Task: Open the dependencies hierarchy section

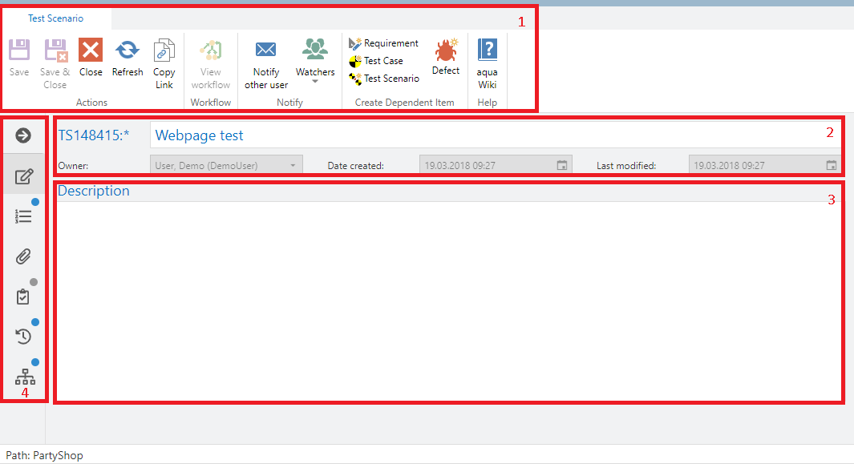Action: click(x=25, y=377)
